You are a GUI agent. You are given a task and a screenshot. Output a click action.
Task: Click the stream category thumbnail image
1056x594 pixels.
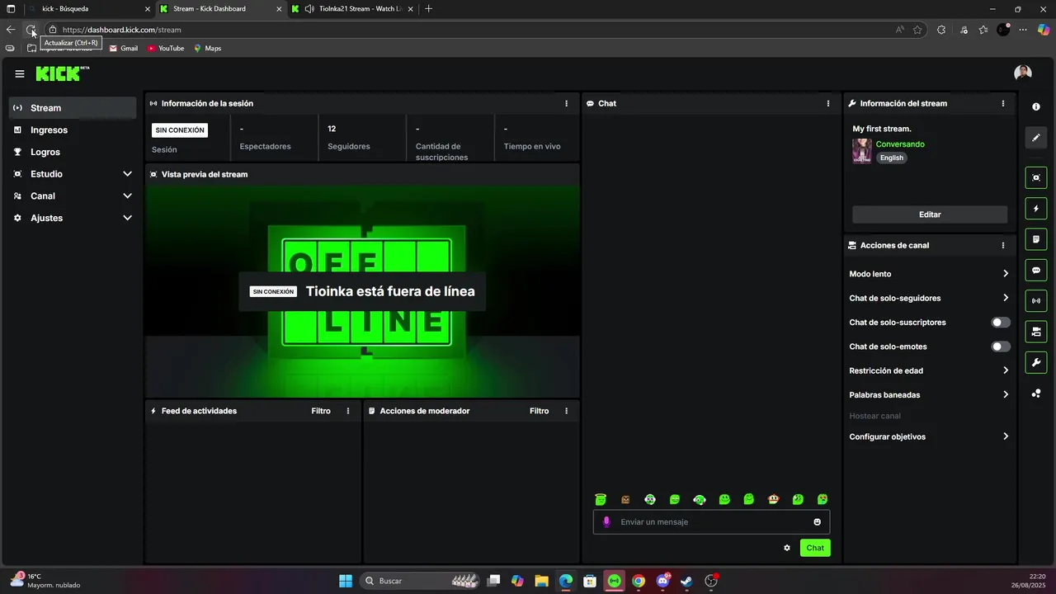(862, 151)
